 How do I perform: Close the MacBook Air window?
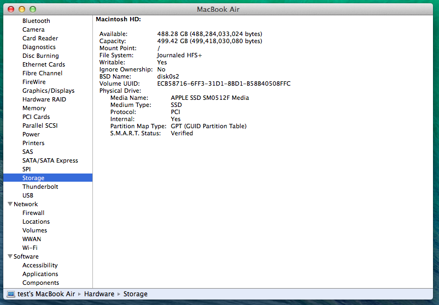[x=11, y=9]
